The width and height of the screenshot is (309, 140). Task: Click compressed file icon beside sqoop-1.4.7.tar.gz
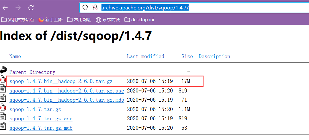(3, 107)
